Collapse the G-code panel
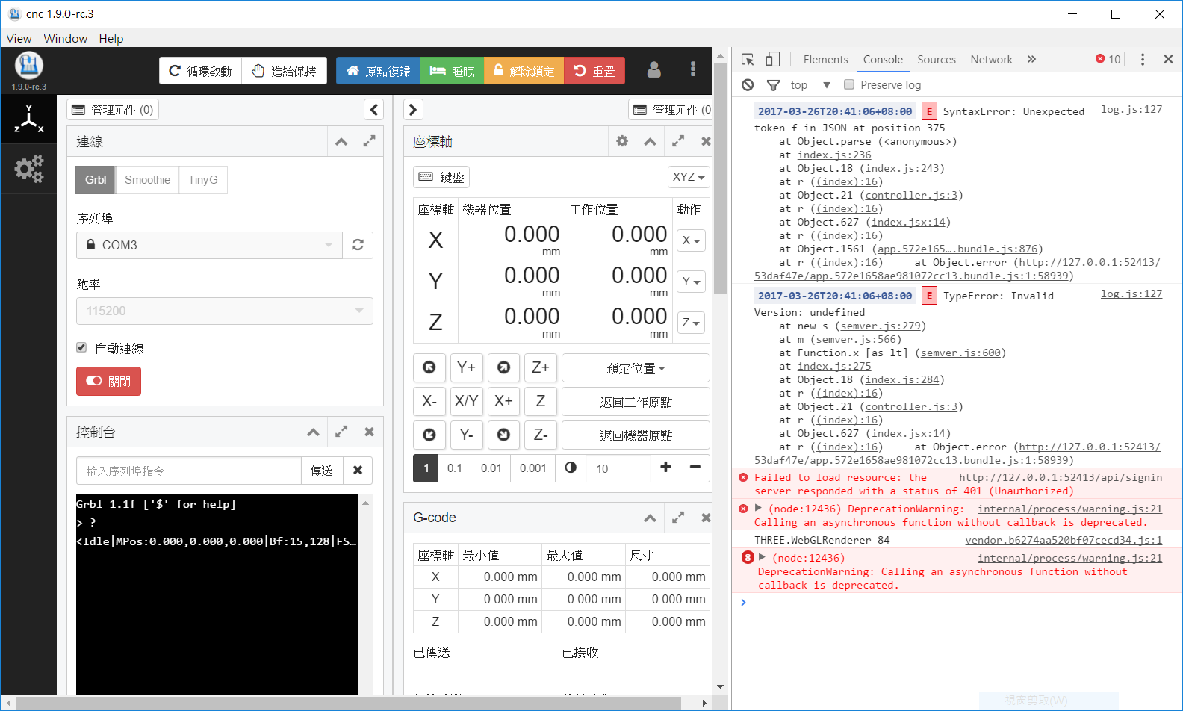 tap(650, 518)
